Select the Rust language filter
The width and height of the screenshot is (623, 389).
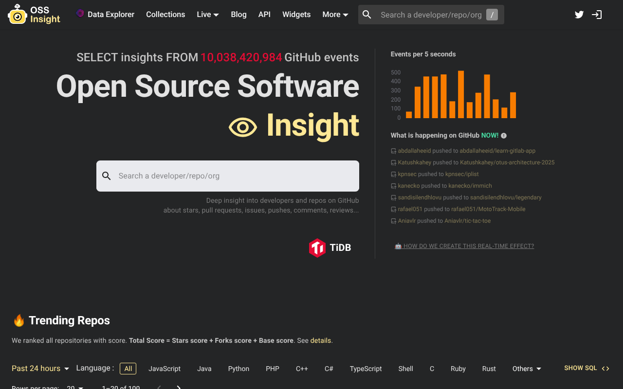click(x=489, y=369)
